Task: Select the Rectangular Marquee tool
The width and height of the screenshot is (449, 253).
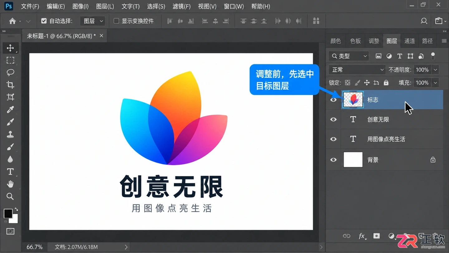Action: coord(10,60)
